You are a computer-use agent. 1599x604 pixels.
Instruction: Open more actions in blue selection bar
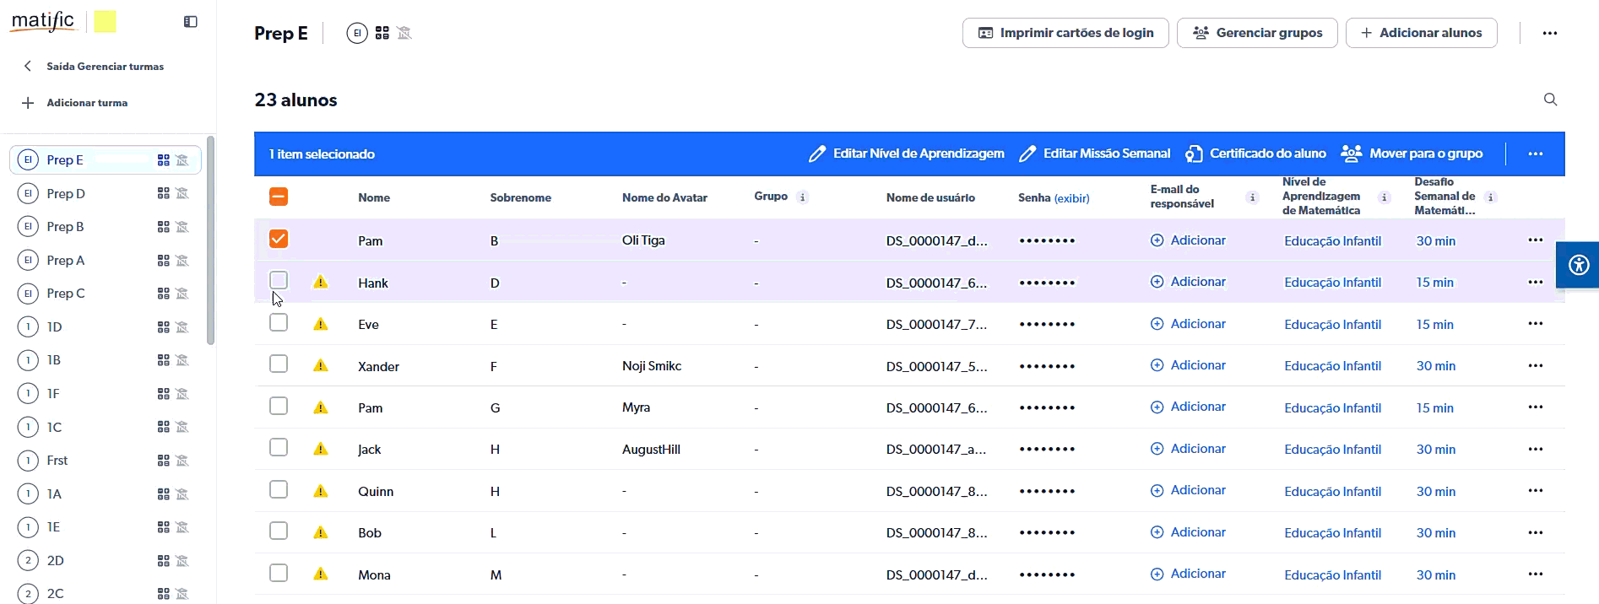1535,154
